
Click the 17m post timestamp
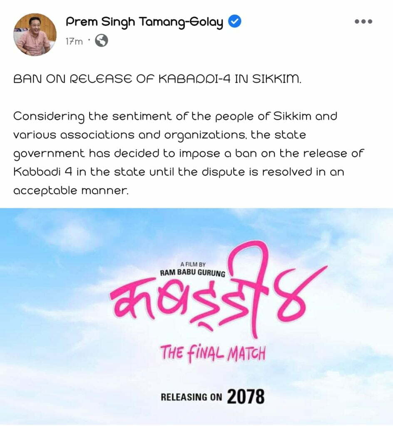click(x=74, y=41)
